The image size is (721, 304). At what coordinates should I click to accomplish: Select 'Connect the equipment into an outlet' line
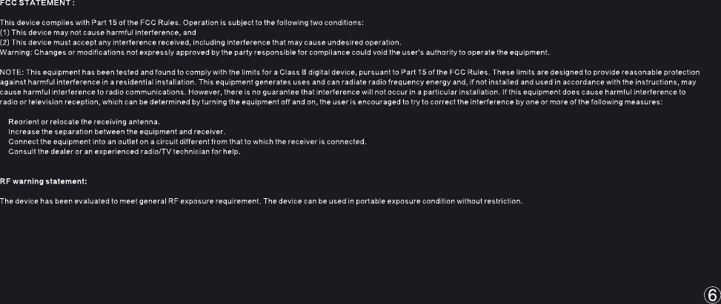click(187, 142)
